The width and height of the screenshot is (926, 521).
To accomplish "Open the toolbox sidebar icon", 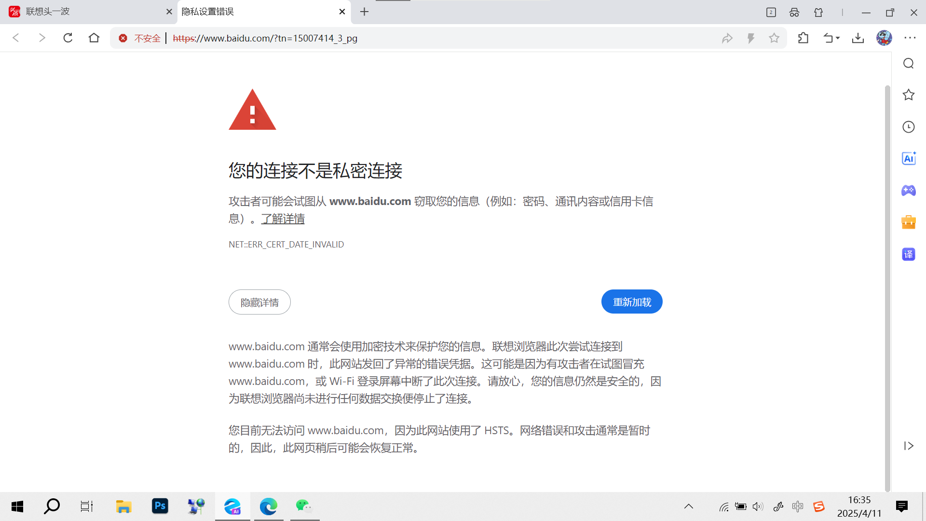I will [x=909, y=222].
